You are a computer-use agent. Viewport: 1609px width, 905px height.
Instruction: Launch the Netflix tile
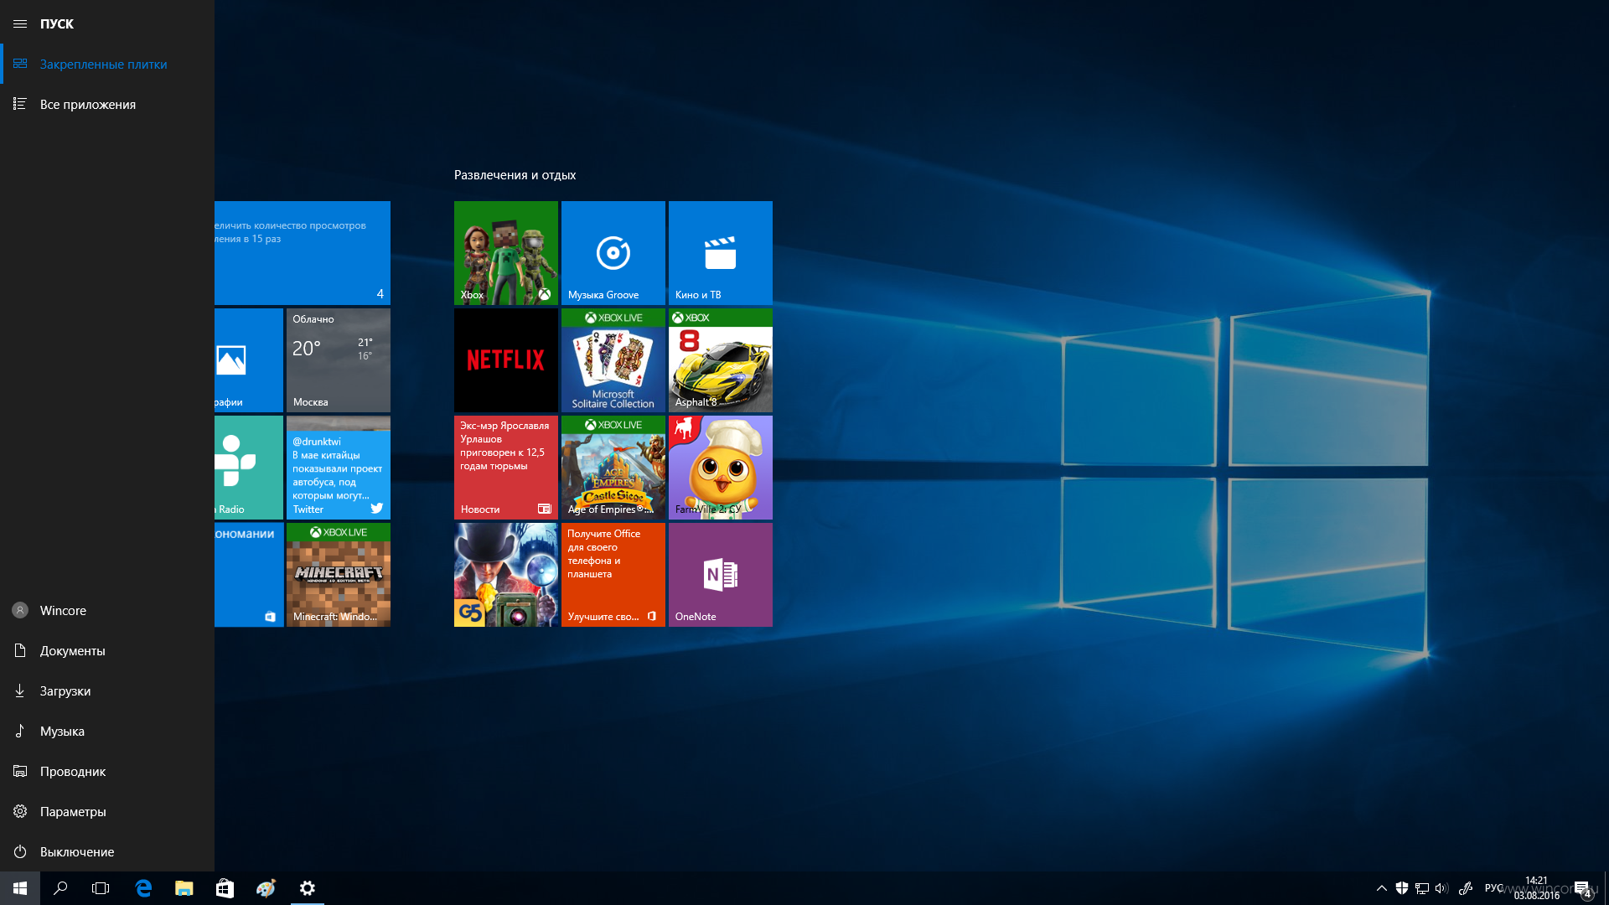(506, 360)
